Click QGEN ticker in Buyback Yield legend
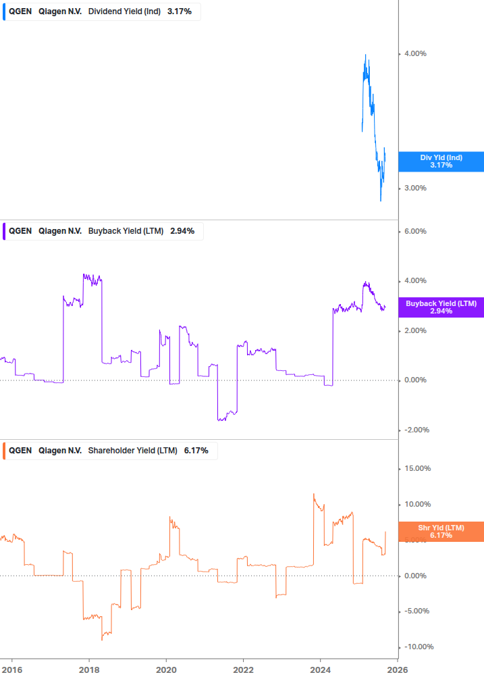484x679 pixels. point(20,231)
